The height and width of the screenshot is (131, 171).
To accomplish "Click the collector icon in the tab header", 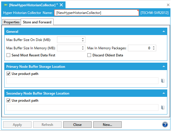I will [6, 5].
